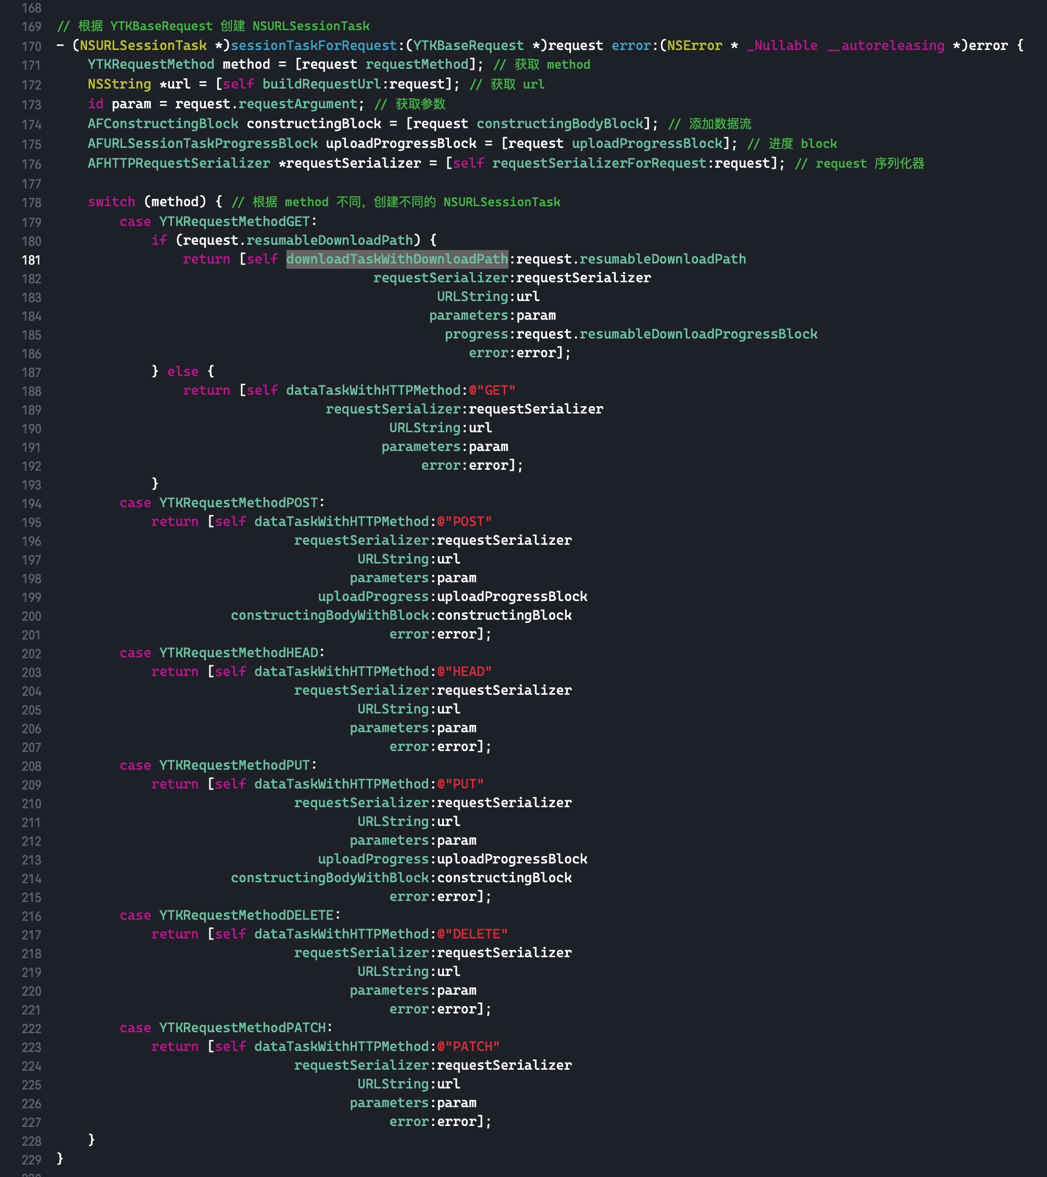Click the @"GET" string literal

click(492, 391)
